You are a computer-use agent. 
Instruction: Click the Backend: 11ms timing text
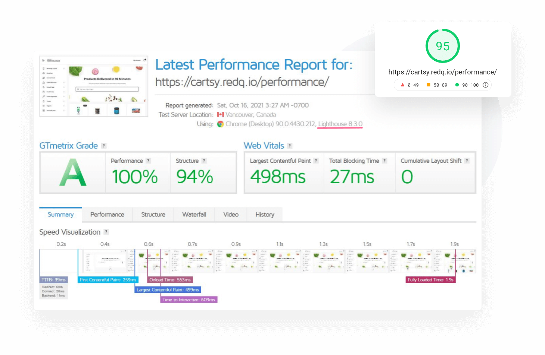pos(53,296)
